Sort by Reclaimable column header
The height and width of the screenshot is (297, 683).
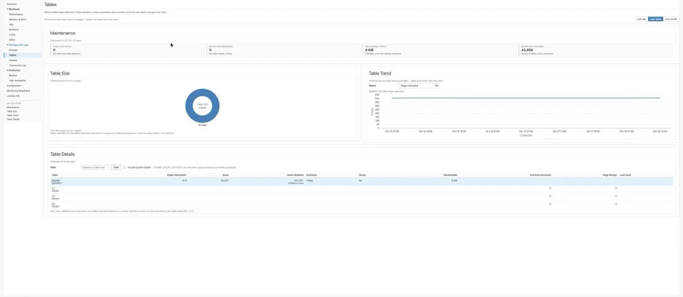450,175
